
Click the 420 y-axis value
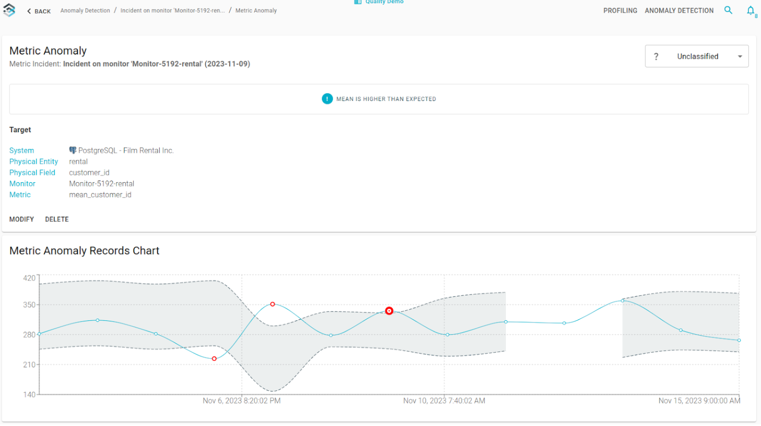coord(30,278)
